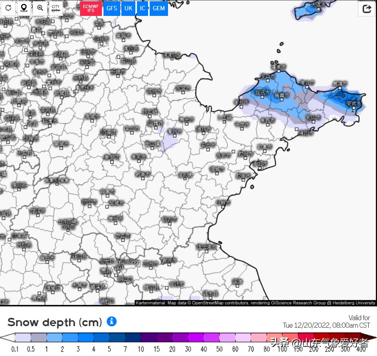Viewport: 377px width, 356px height.
Task: Switch to the UK model
Action: [128, 8]
